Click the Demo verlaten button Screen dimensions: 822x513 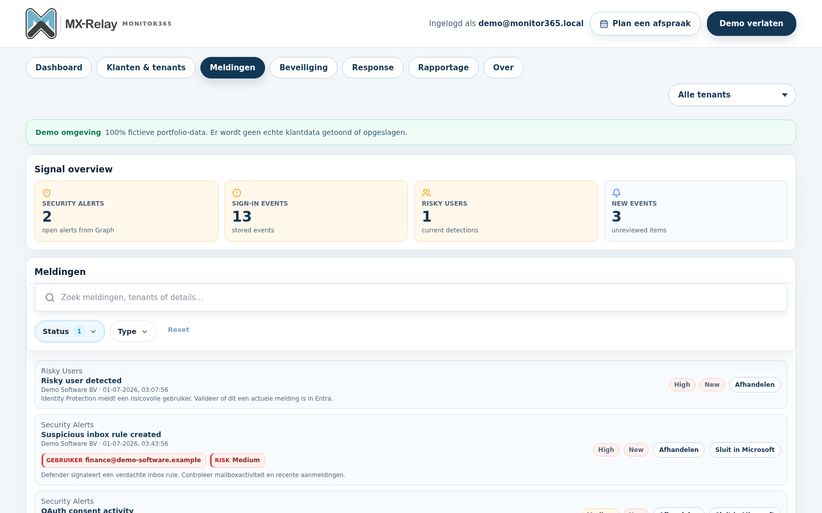tap(752, 24)
